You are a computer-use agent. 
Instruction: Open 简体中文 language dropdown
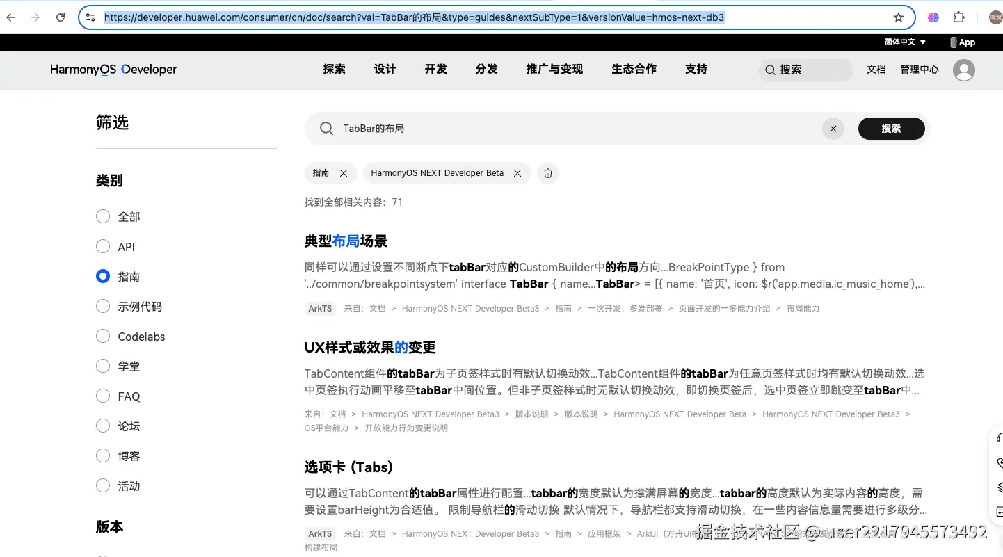pos(905,42)
